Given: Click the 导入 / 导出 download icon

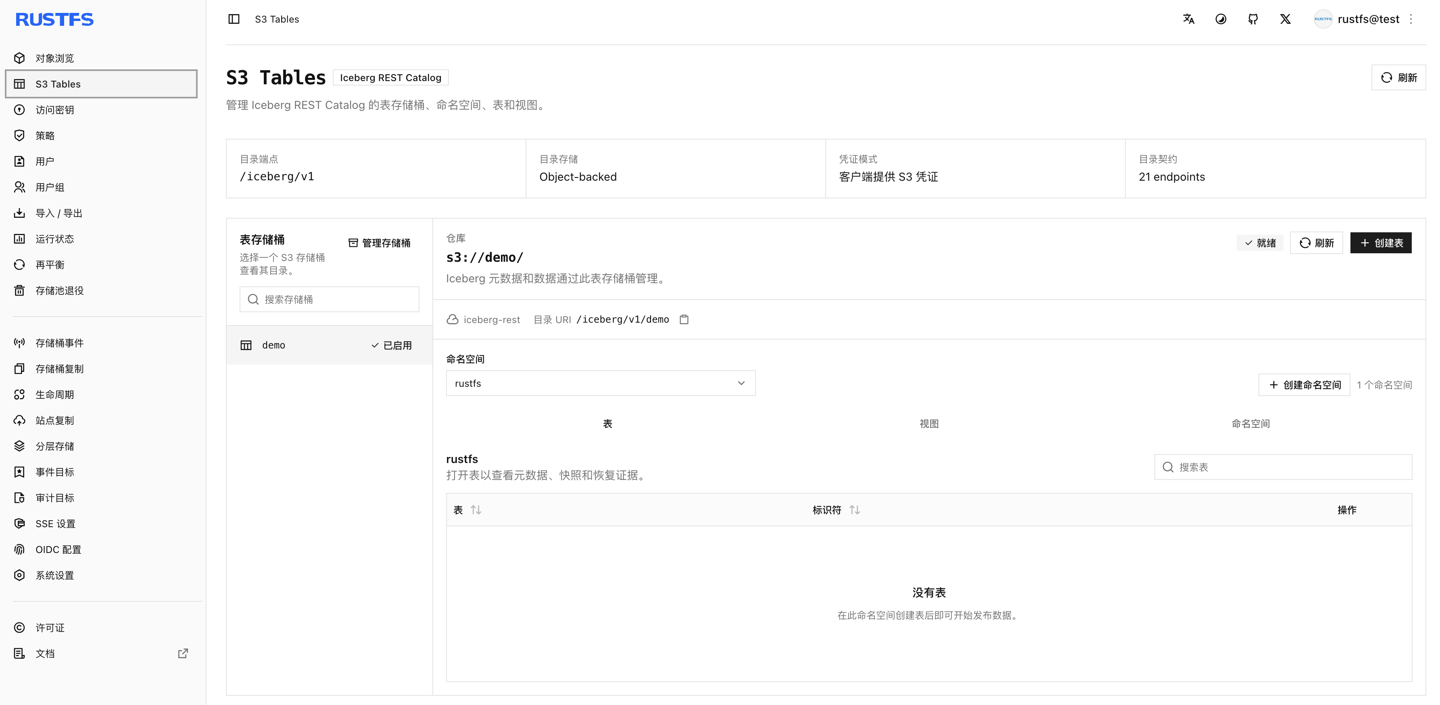Looking at the screenshot, I should (20, 213).
